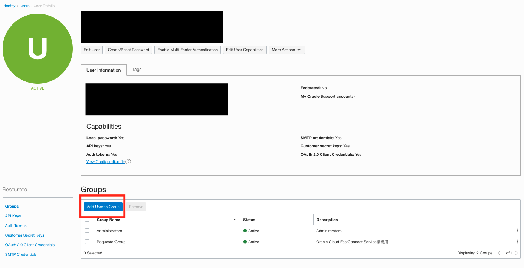Open API Keys in Resources sidebar

point(13,216)
